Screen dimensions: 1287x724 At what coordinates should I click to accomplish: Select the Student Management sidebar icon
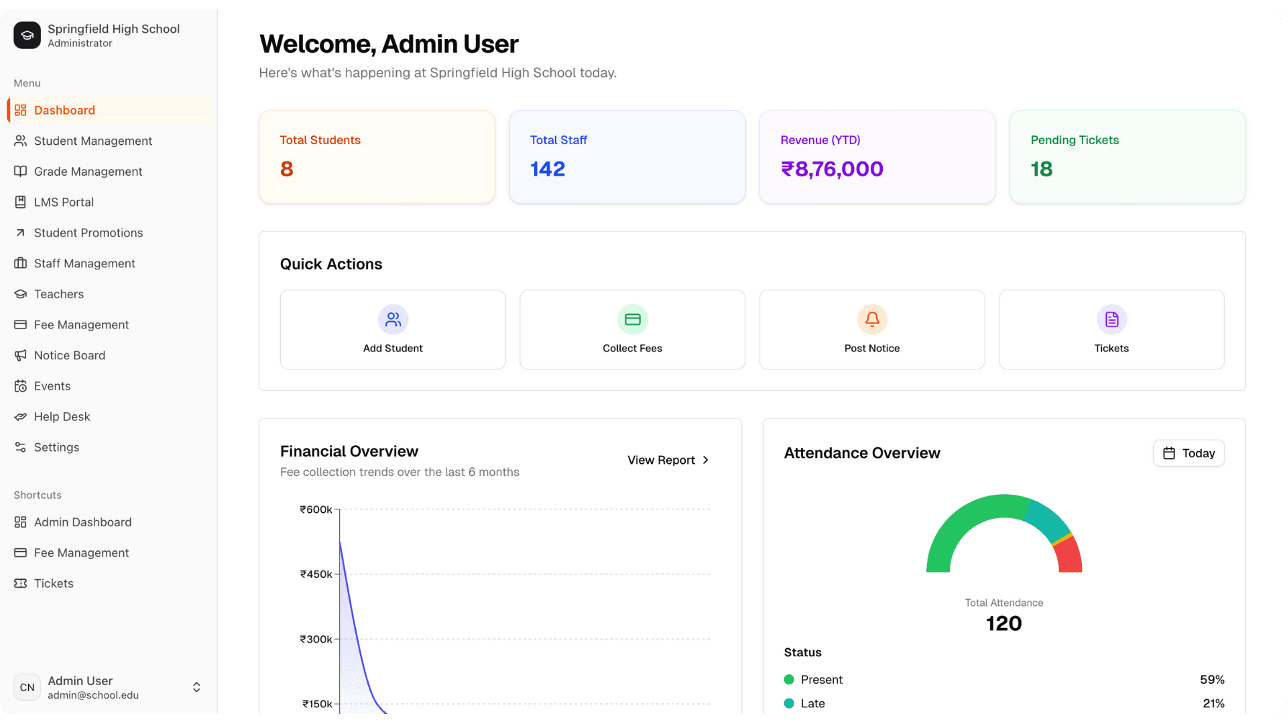point(21,141)
